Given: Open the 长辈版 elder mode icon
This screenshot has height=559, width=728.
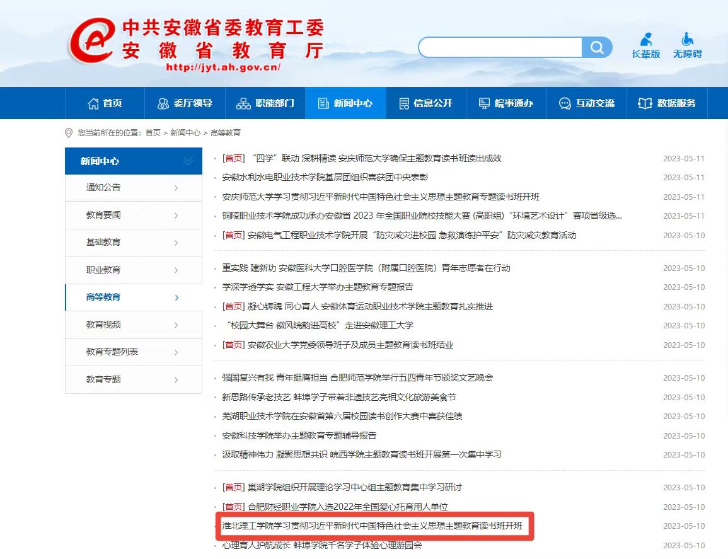Looking at the screenshot, I should pos(646,40).
